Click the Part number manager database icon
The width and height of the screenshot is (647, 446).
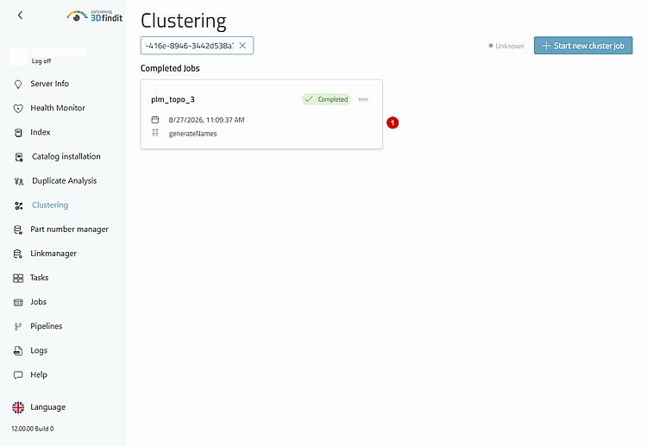18,229
